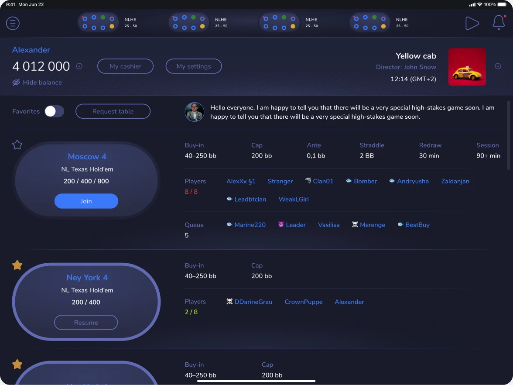This screenshot has height=385, width=513.
Task: Open the Yellow cab club picture
Action: (467, 67)
